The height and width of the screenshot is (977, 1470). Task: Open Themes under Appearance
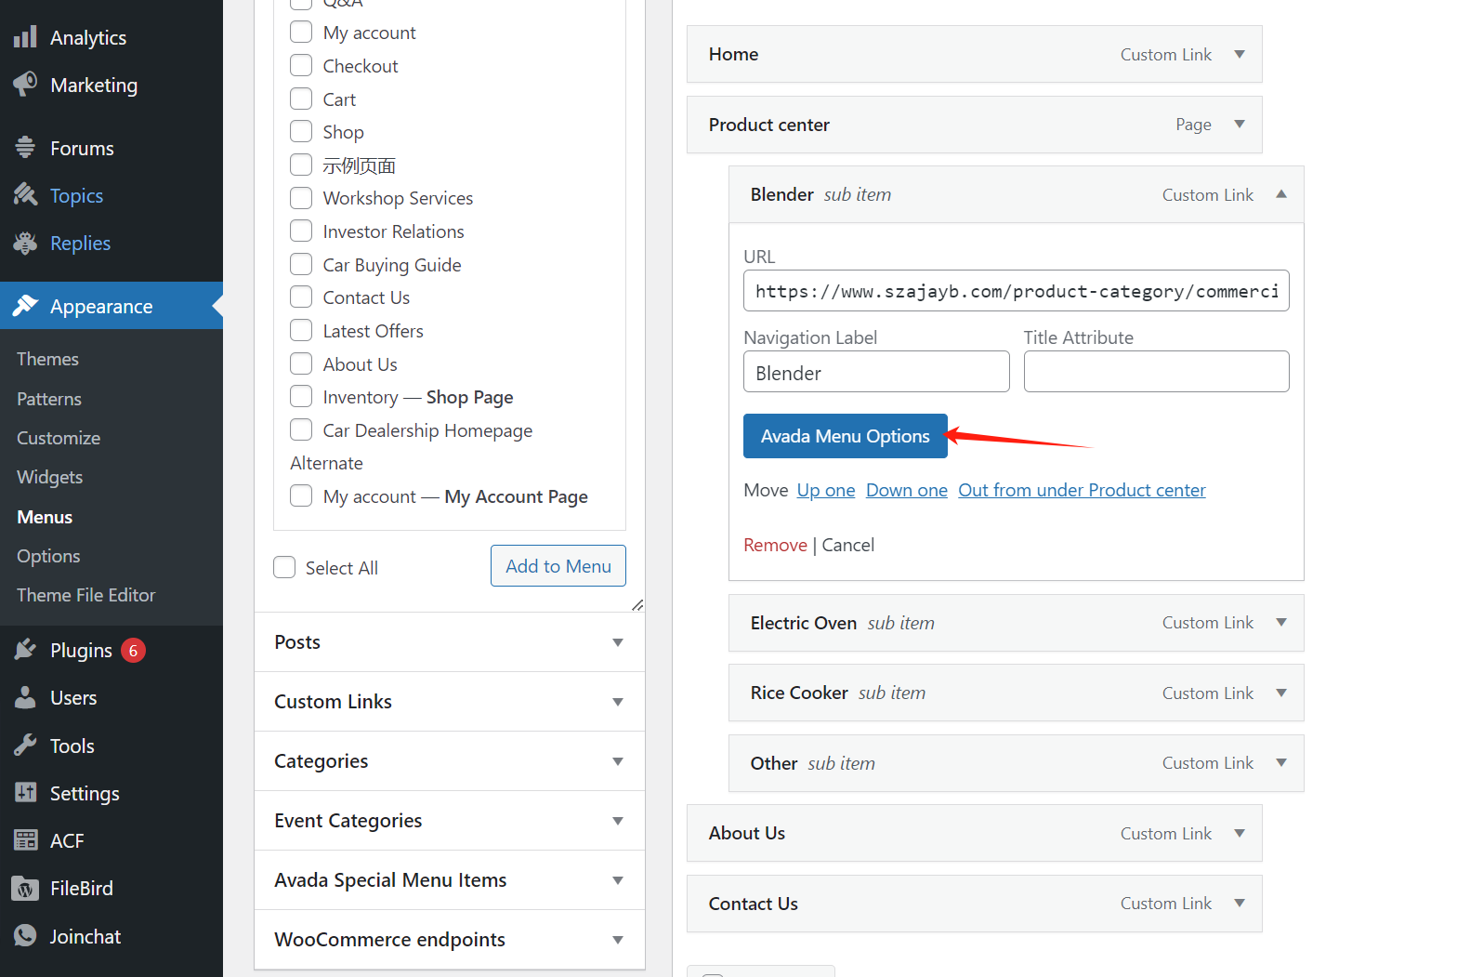pyautogui.click(x=47, y=359)
